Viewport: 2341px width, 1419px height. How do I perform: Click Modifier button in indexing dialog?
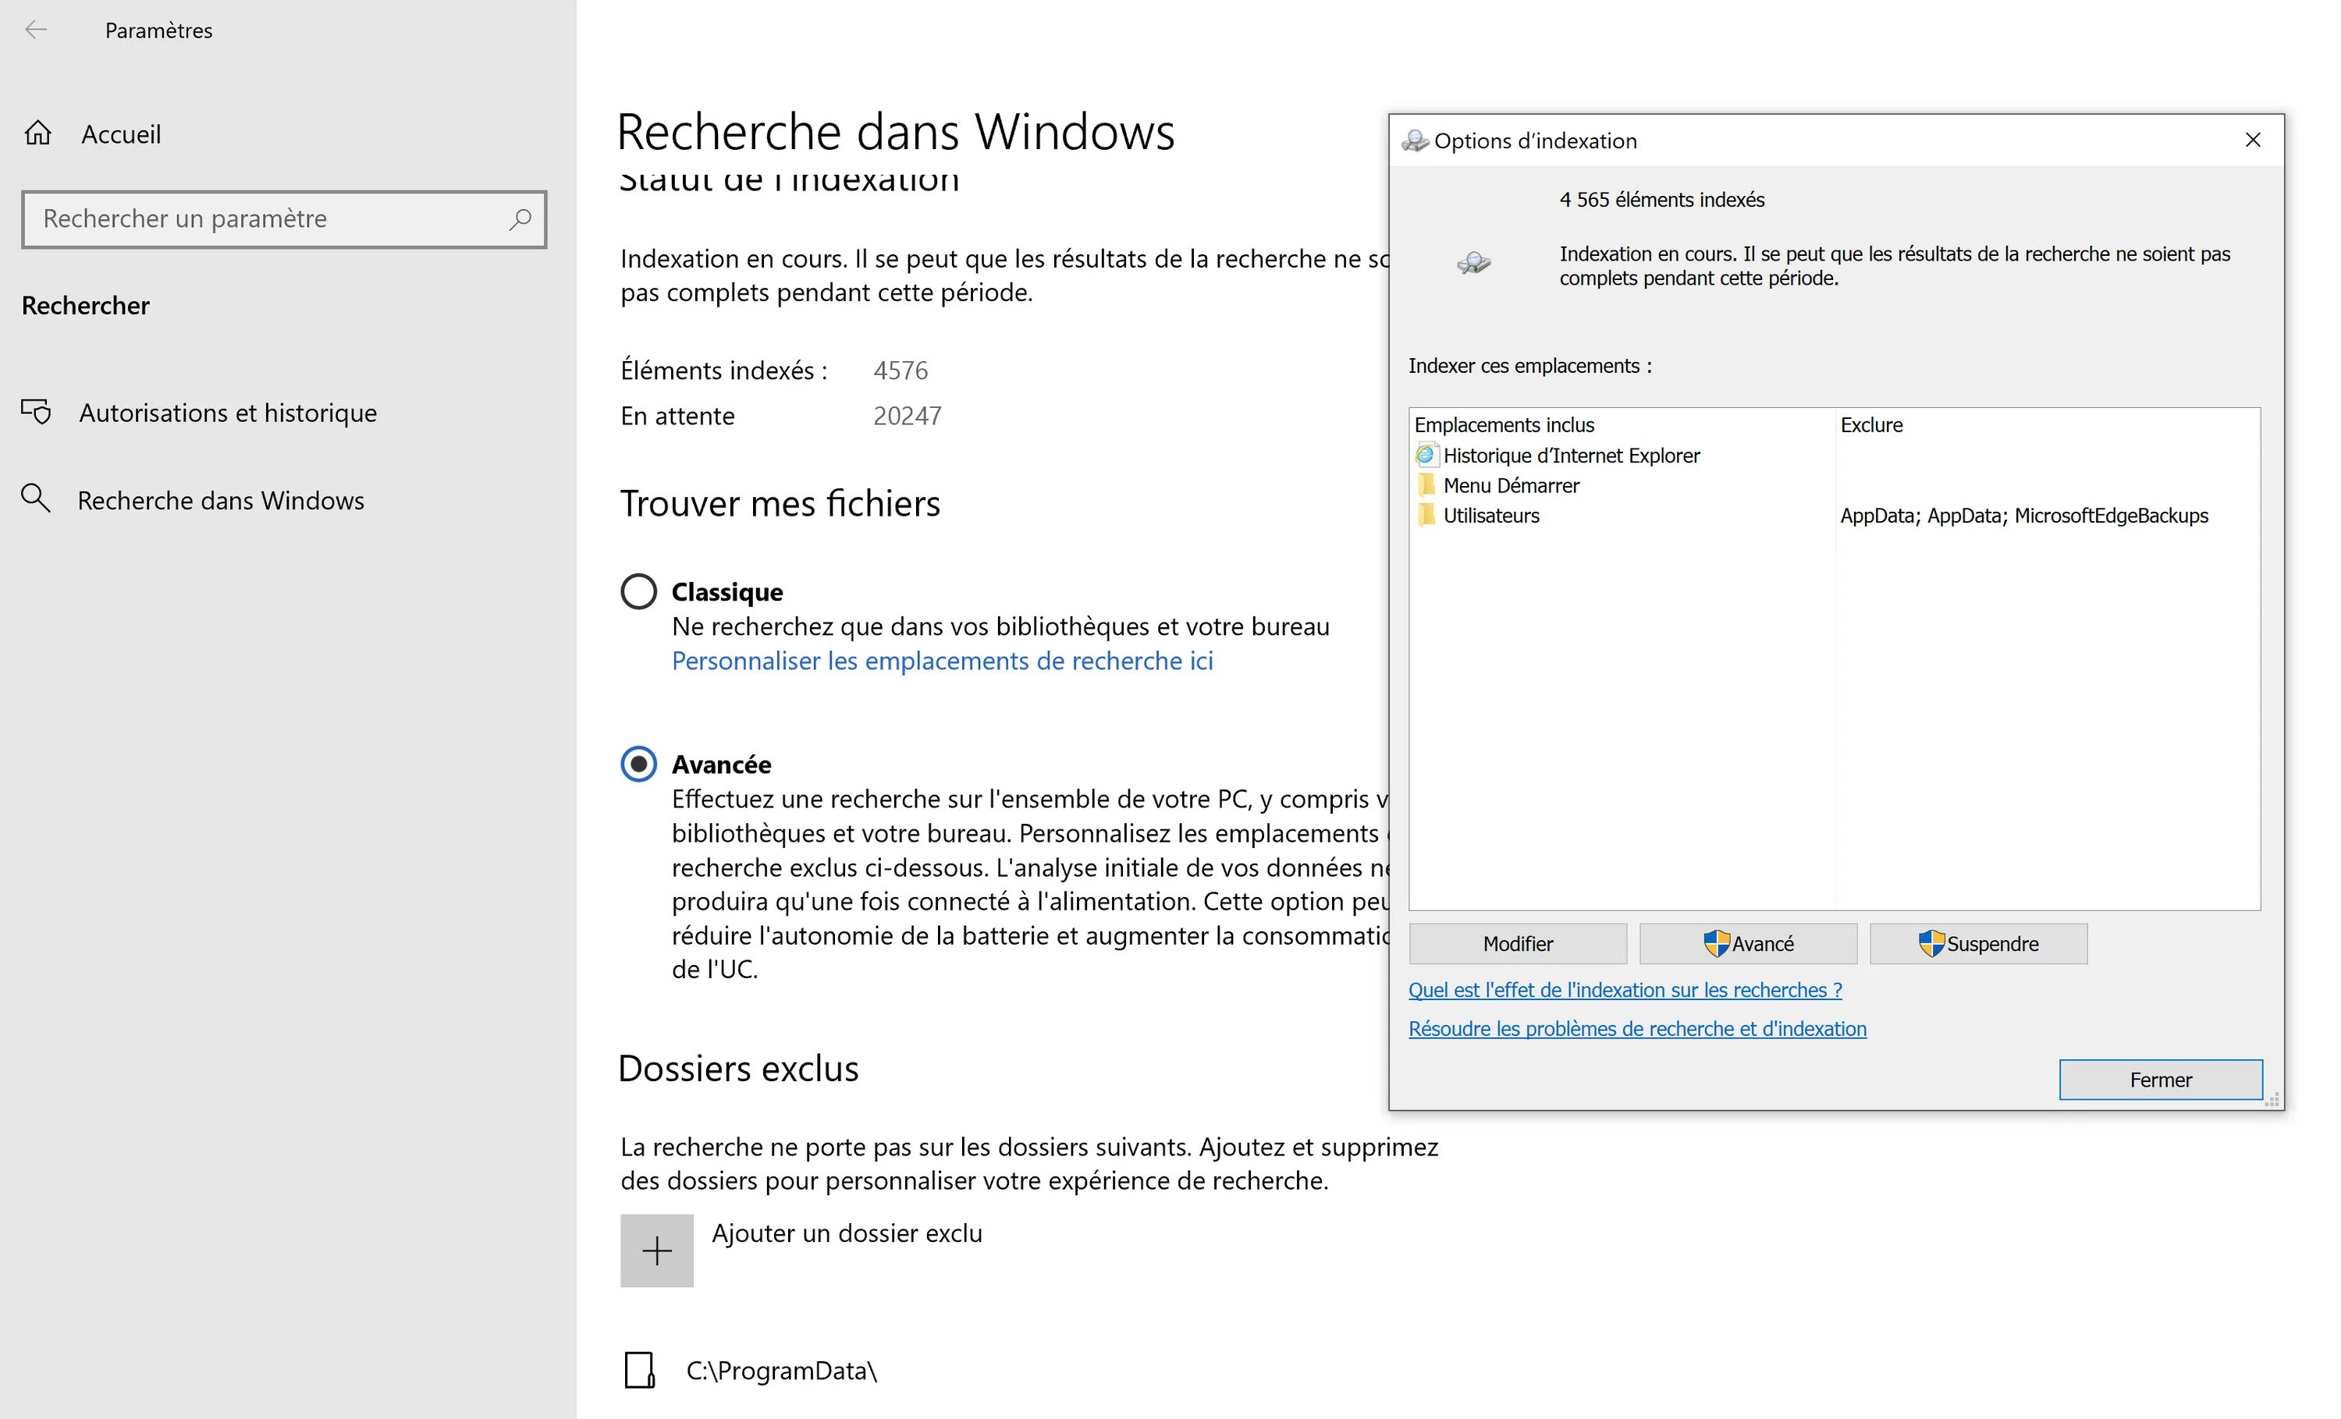point(1517,943)
